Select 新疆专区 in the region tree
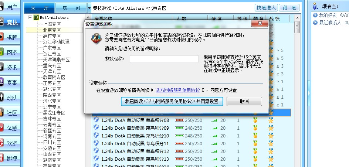This screenshot has height=167, width=349. (52, 130)
